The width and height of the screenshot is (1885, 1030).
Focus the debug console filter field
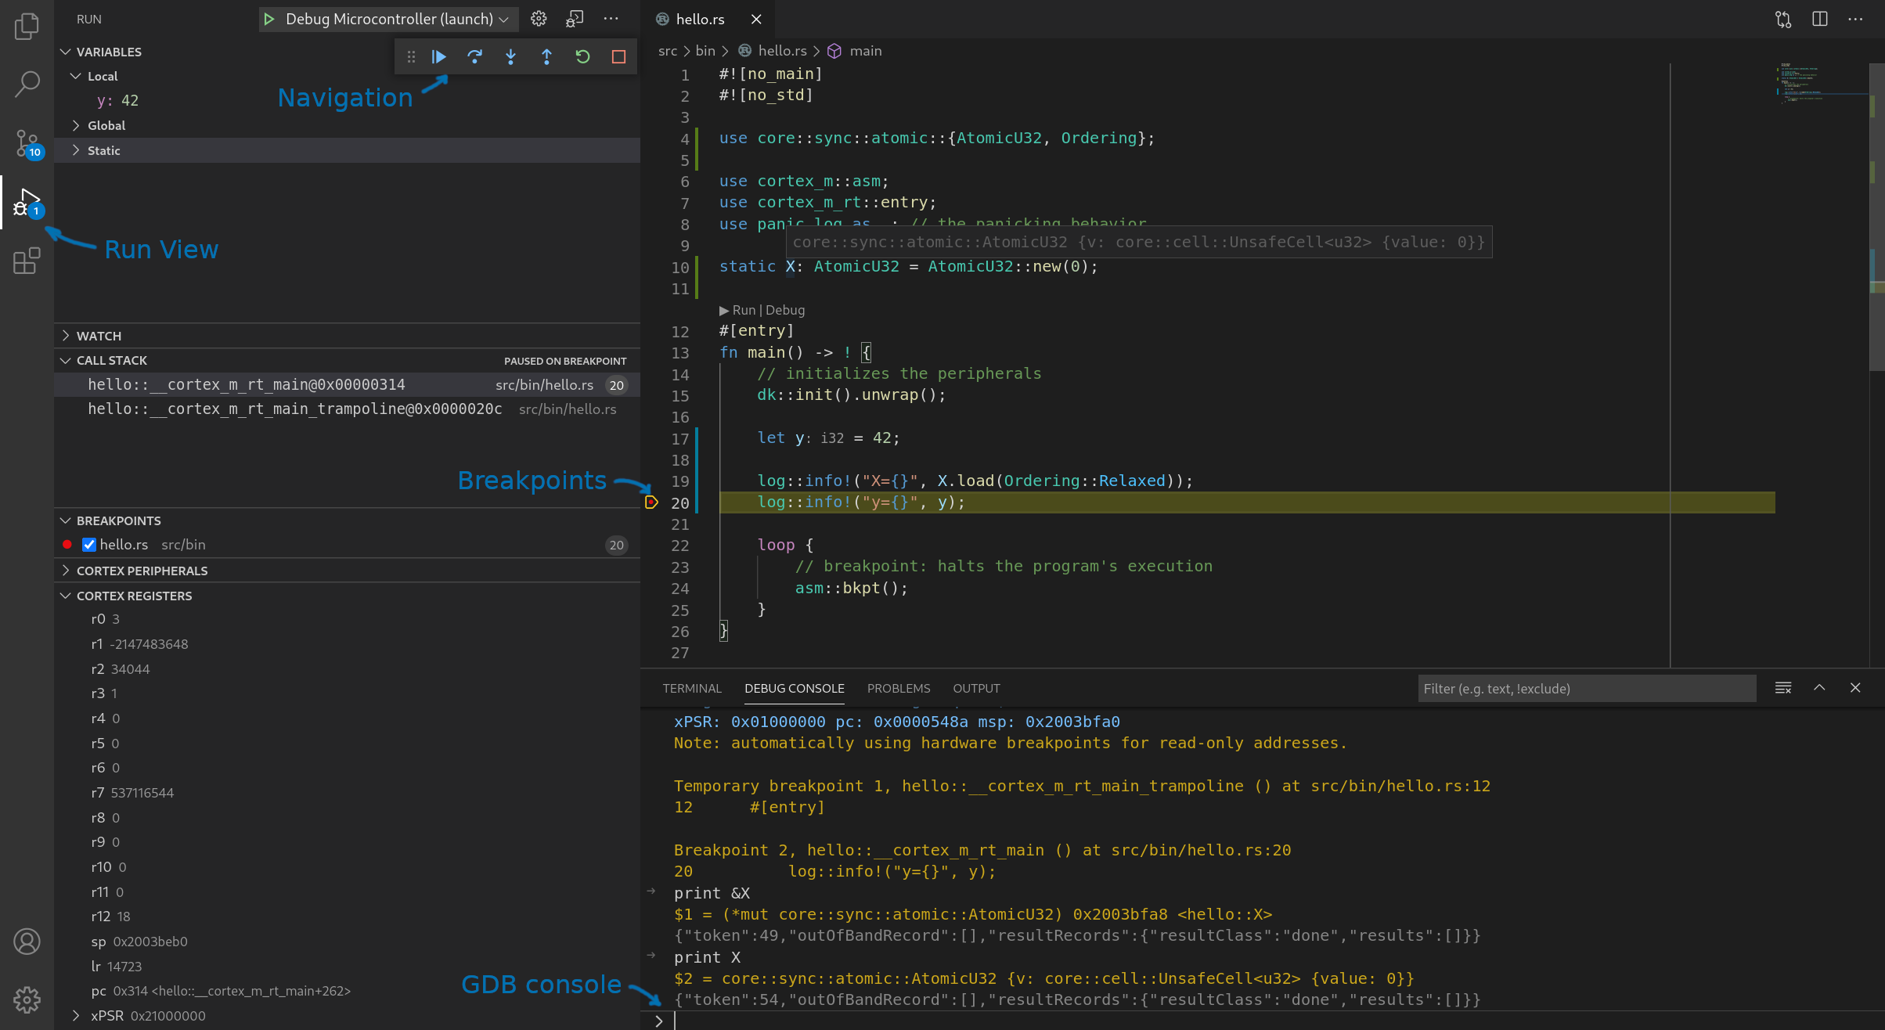click(1587, 689)
